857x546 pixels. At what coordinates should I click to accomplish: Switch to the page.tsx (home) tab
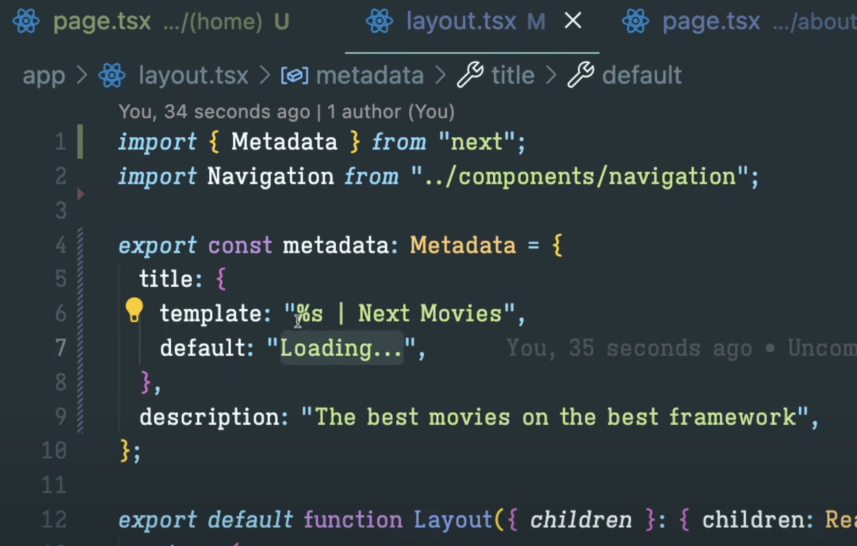151,21
